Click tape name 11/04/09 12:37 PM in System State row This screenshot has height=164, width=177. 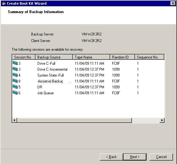[89, 75]
